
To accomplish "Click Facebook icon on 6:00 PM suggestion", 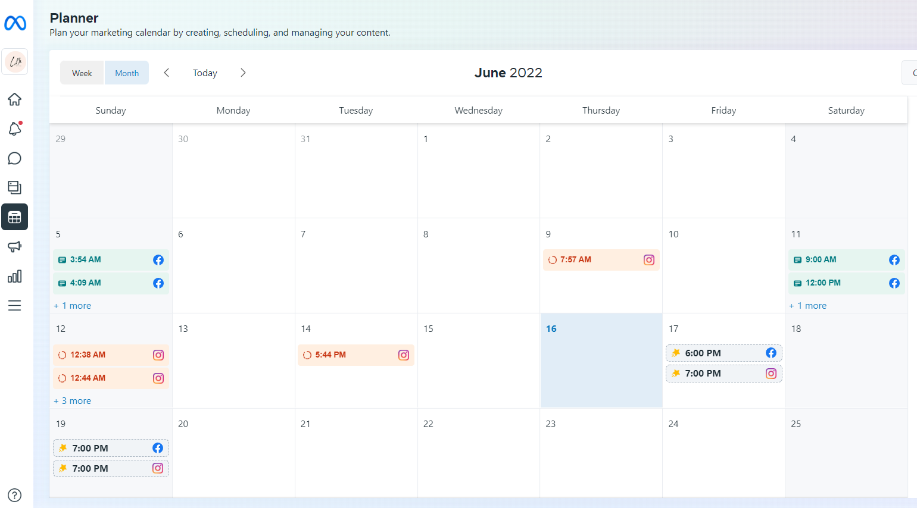I will [x=771, y=353].
